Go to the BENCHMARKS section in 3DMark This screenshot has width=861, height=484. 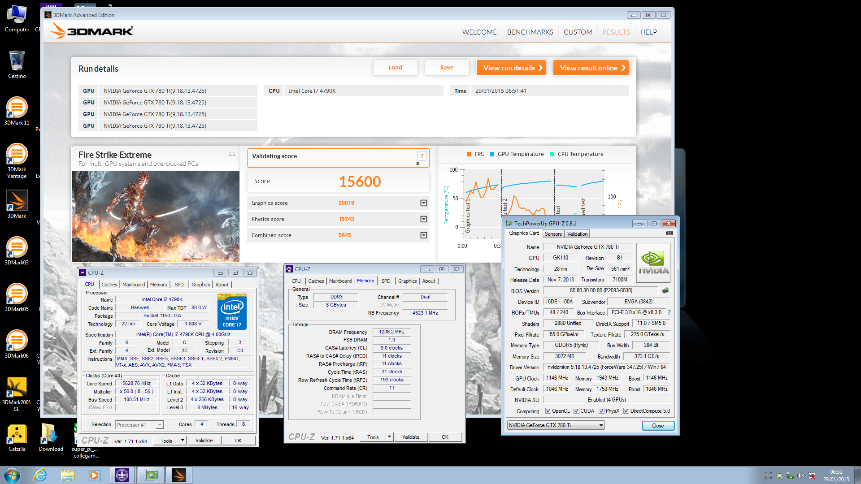pos(530,32)
